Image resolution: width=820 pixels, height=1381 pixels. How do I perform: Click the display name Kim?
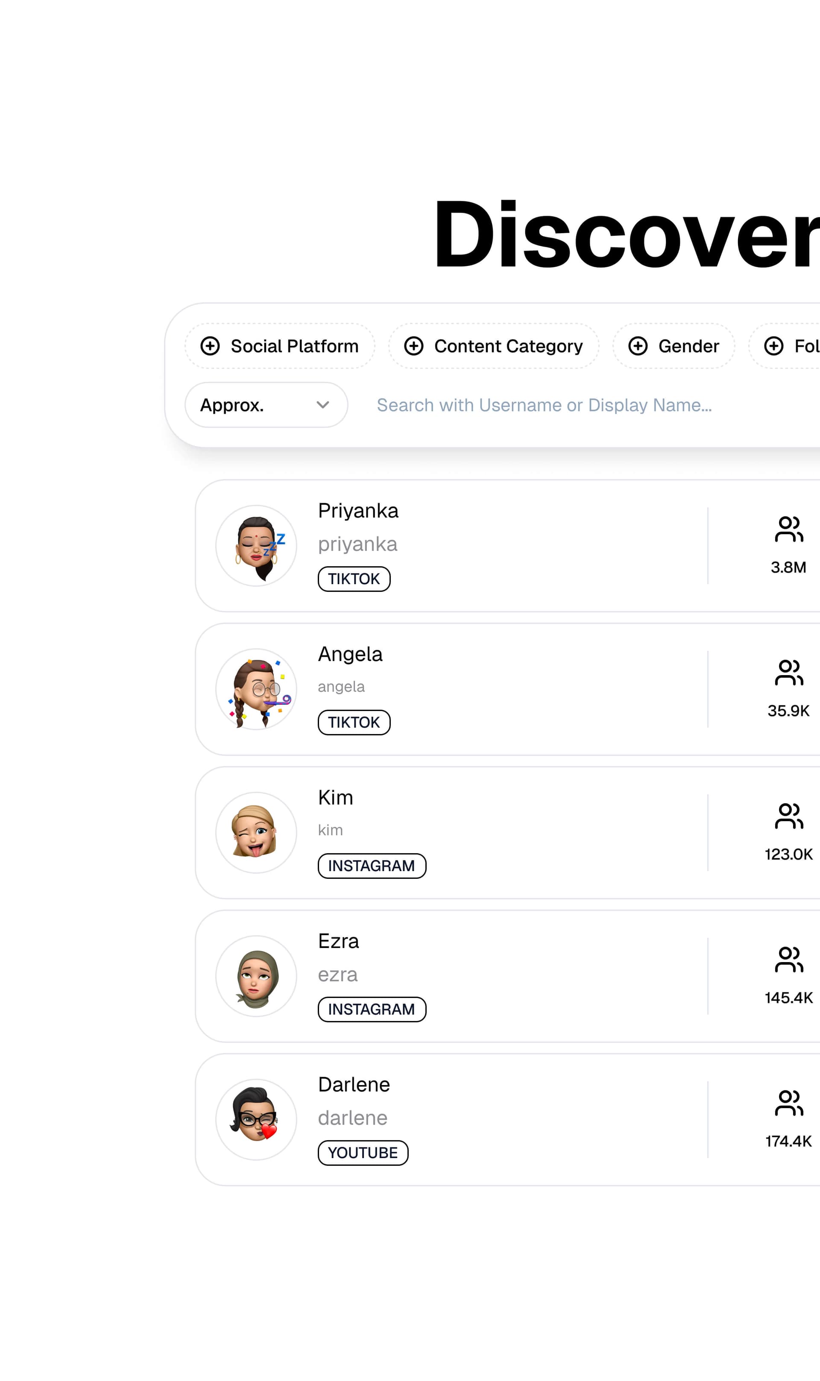(335, 798)
